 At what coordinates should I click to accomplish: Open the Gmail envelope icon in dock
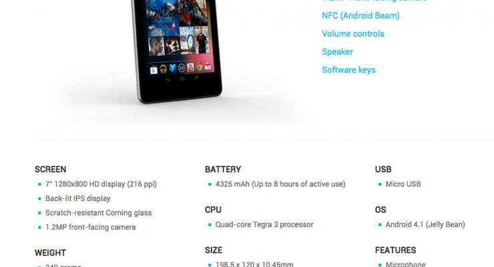(208, 66)
